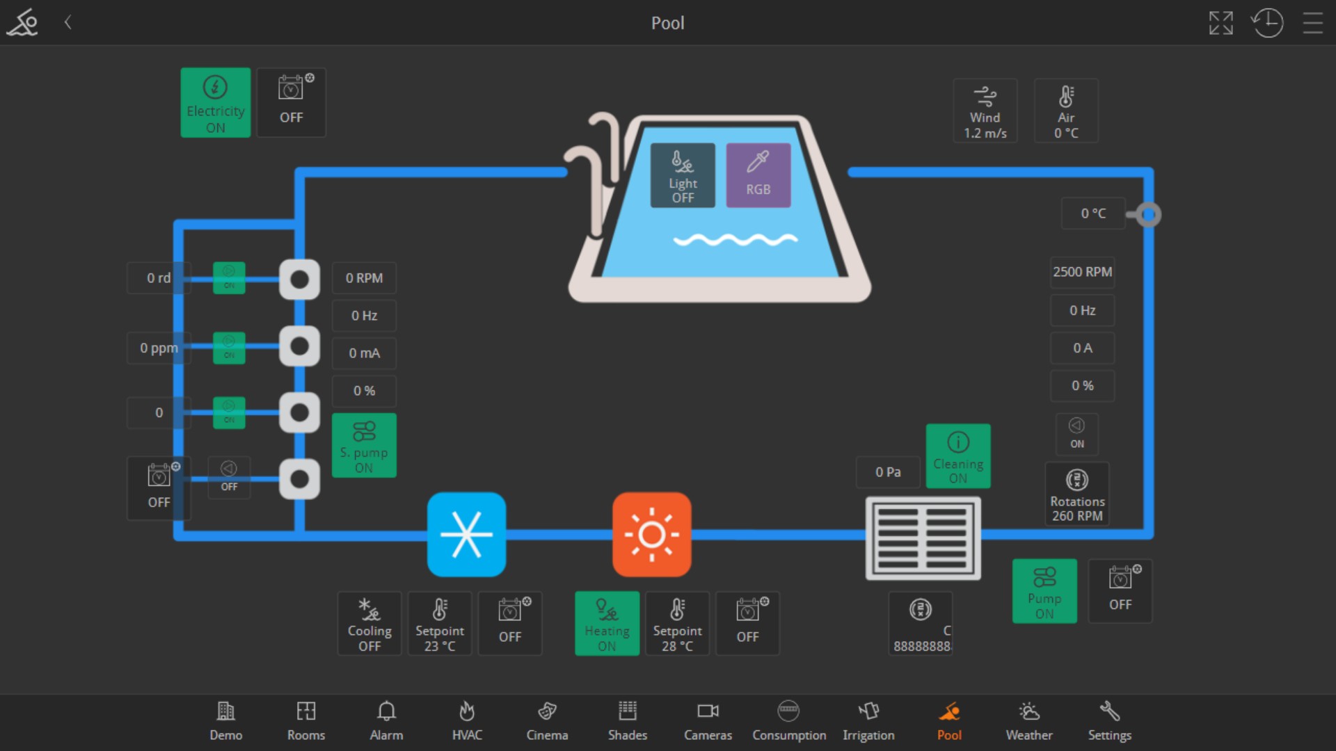Toggle the pool Light OFF tile
The image size is (1336, 751).
point(683,175)
